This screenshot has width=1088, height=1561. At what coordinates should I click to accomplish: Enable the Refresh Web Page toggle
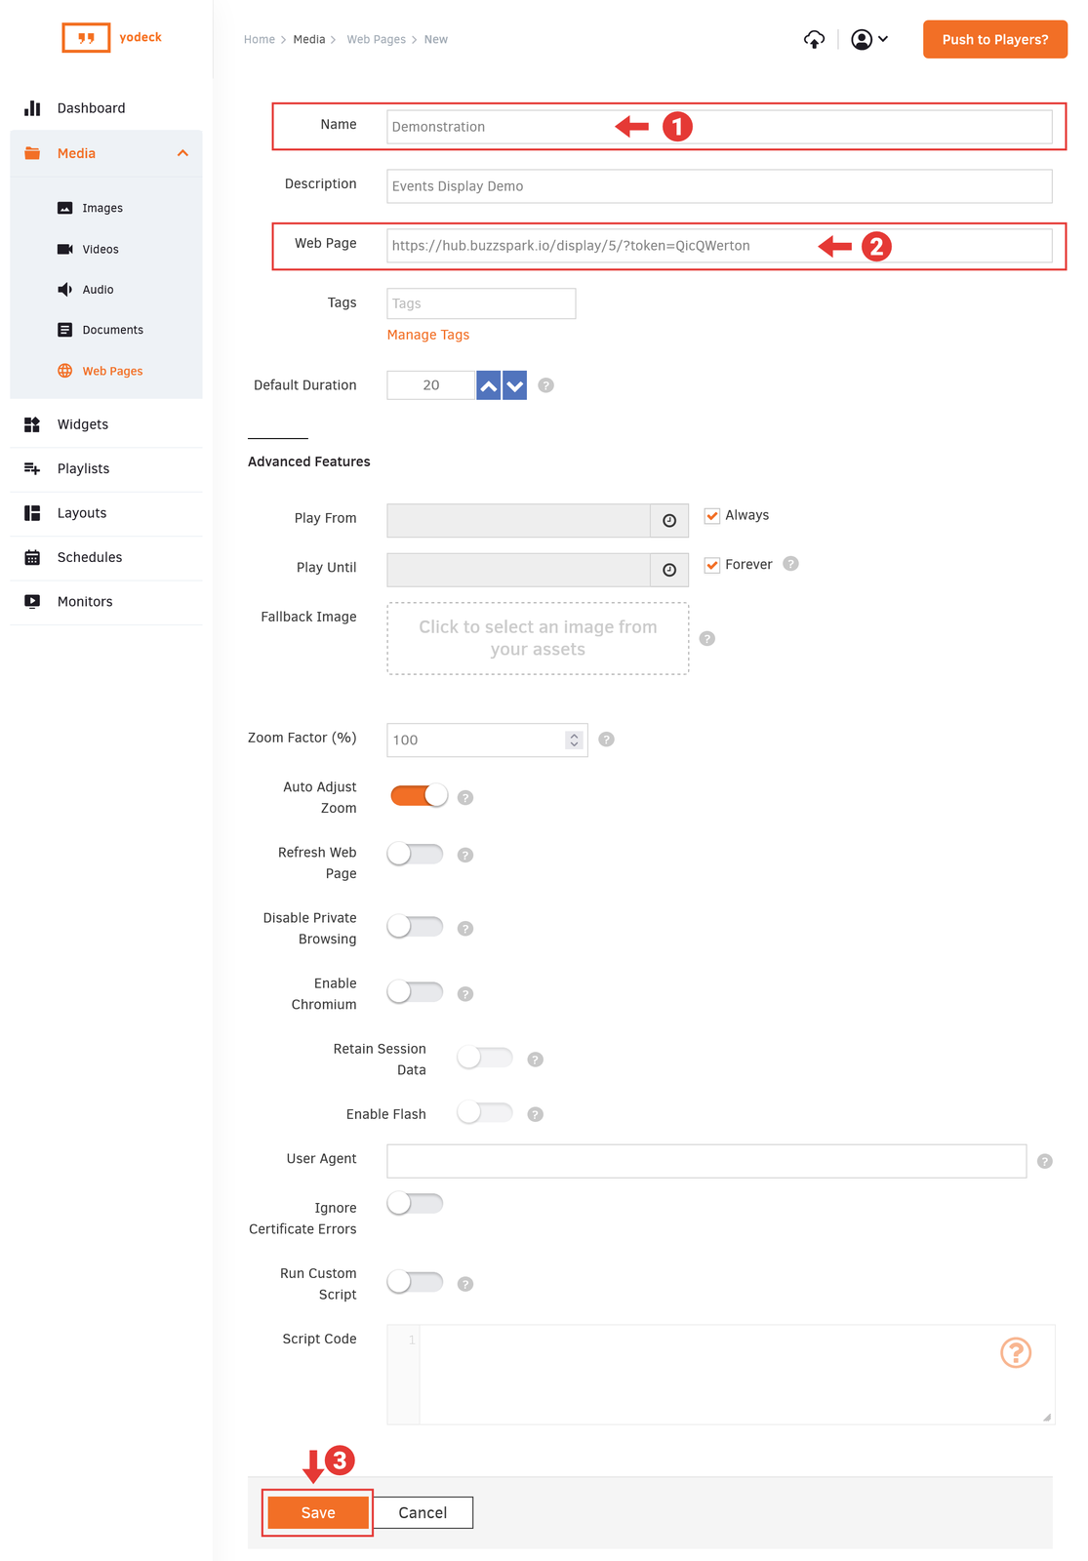point(415,855)
